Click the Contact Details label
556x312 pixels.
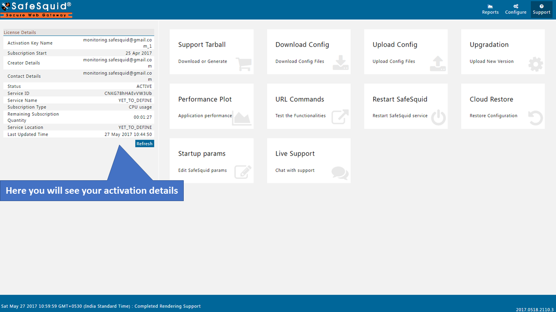tap(24, 76)
